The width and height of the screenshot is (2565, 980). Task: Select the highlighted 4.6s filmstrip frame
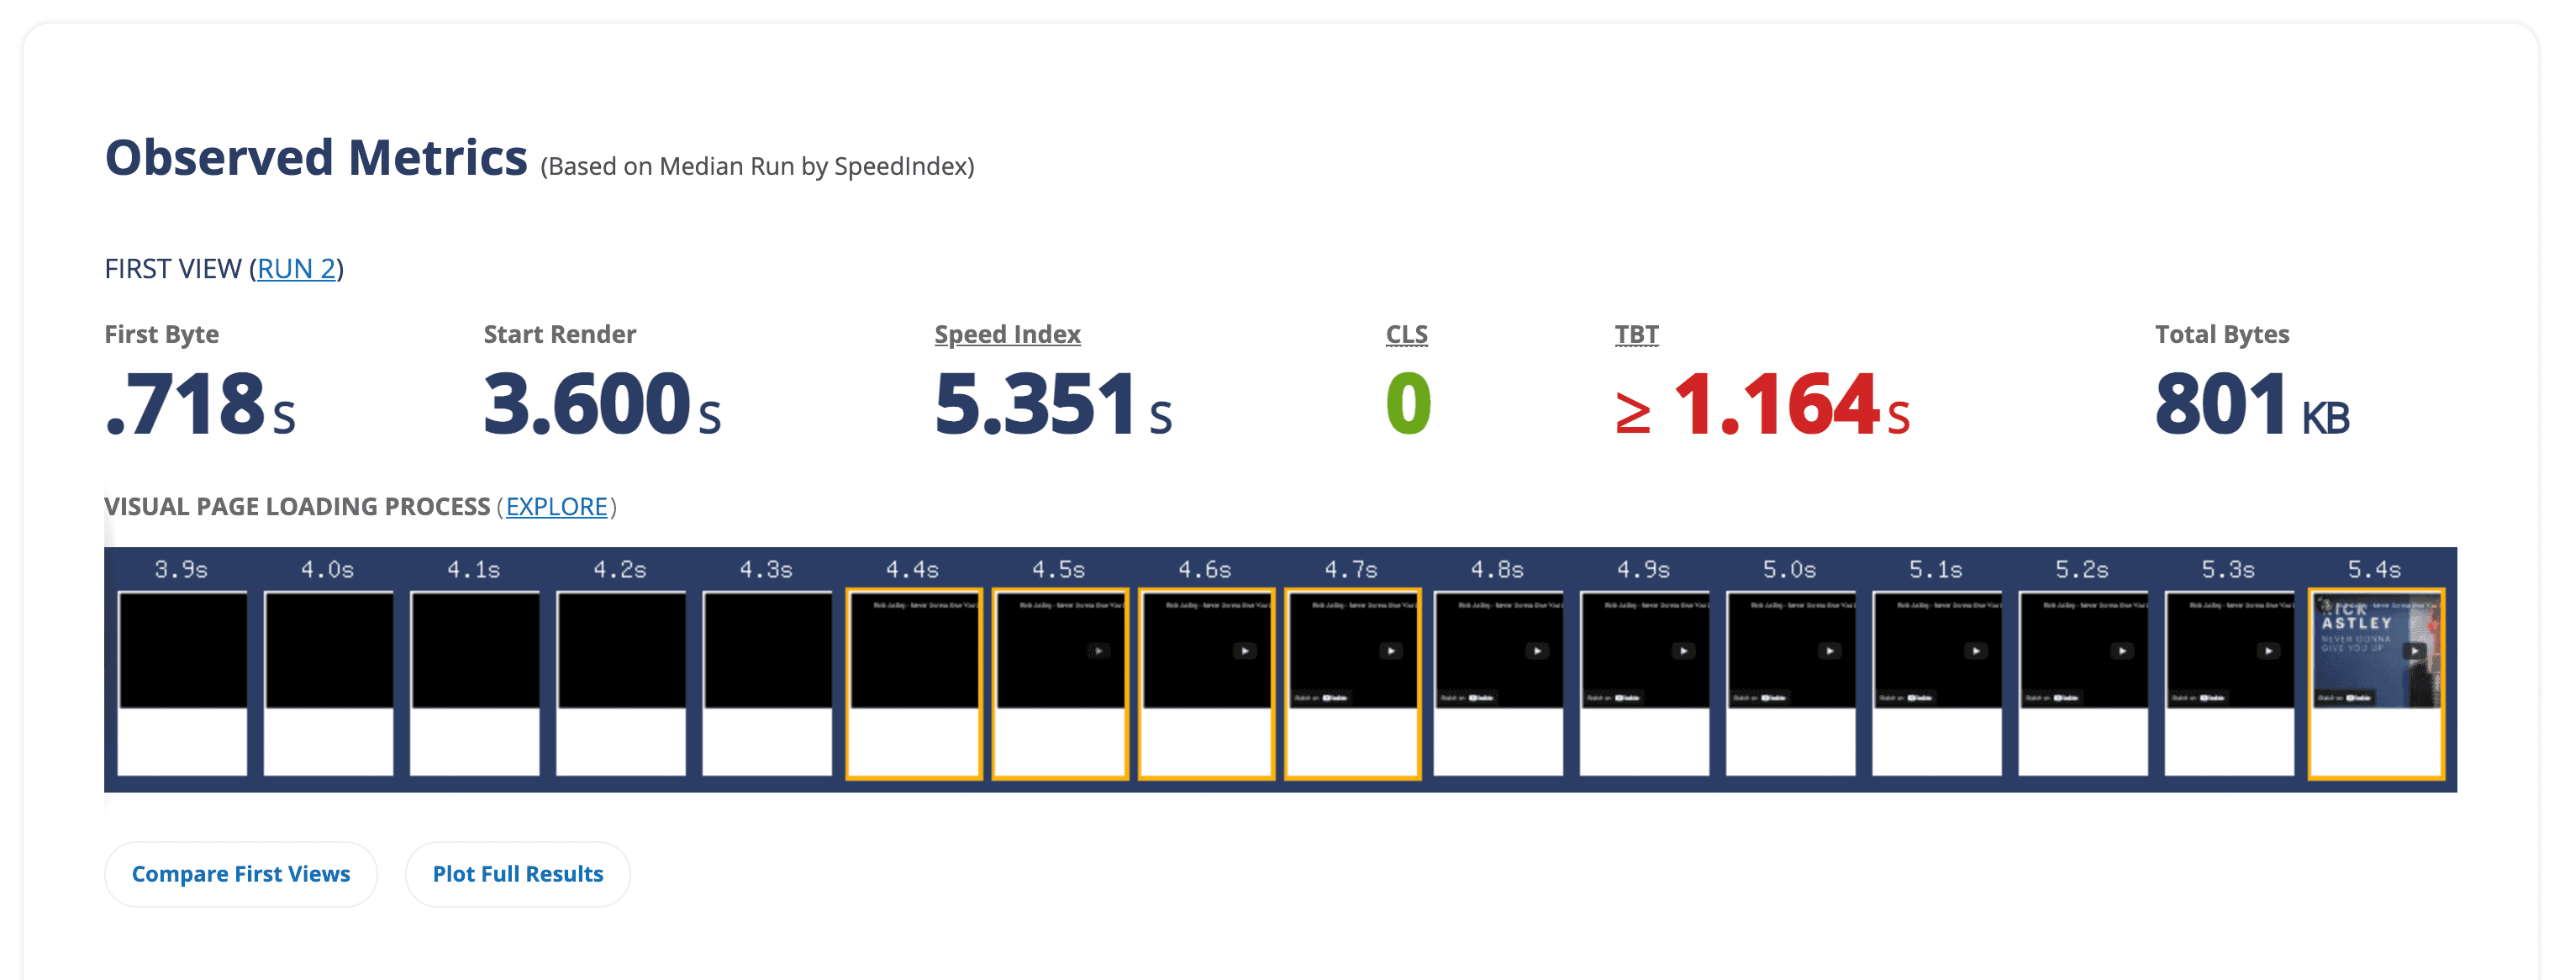pos(1207,683)
